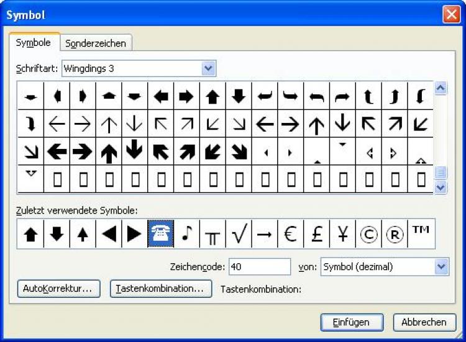Select the thin right arrow in recent symbols
Image resolution: width=466 pixels, height=342 pixels.
[264, 234]
